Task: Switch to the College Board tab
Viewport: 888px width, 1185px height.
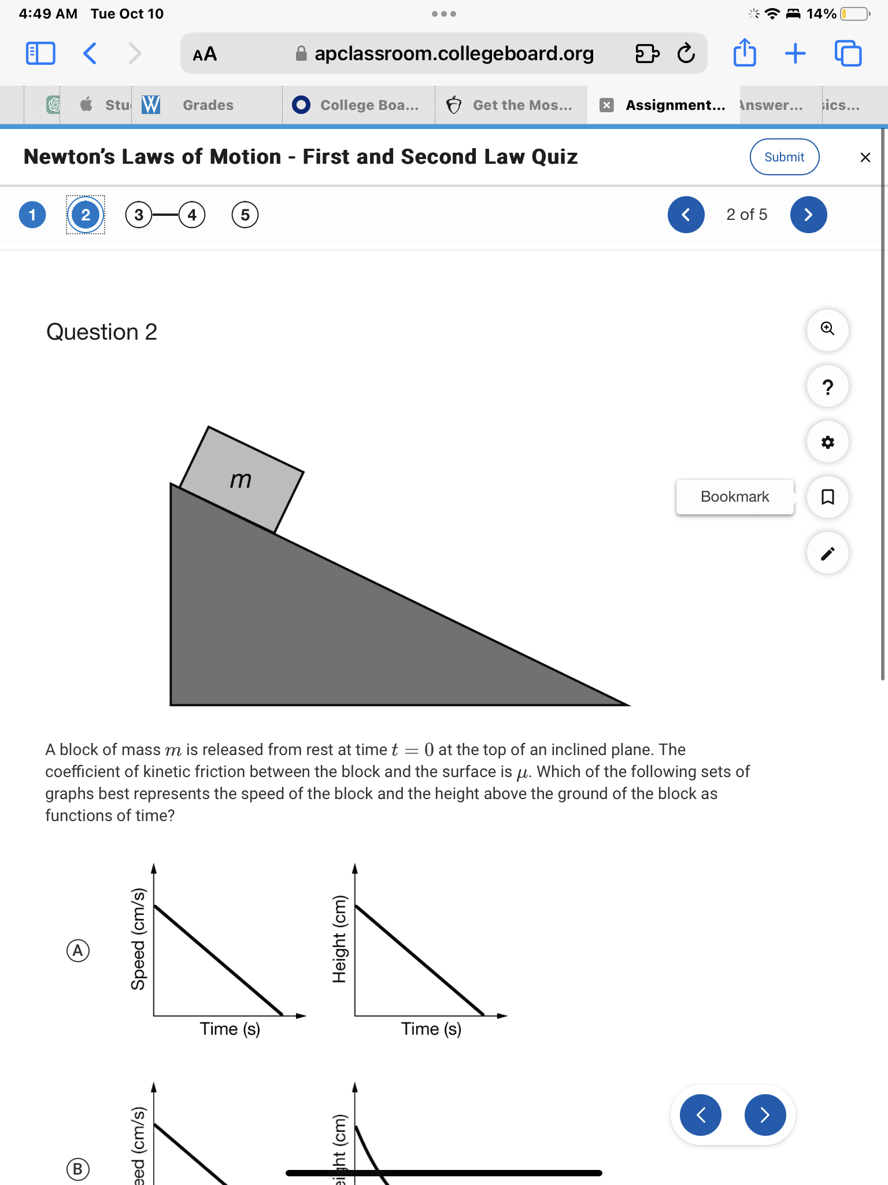Action: pyautogui.click(x=357, y=105)
